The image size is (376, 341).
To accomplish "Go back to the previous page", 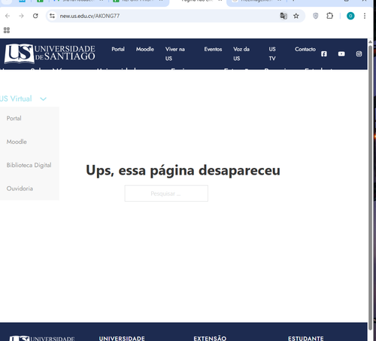I will click(8, 16).
